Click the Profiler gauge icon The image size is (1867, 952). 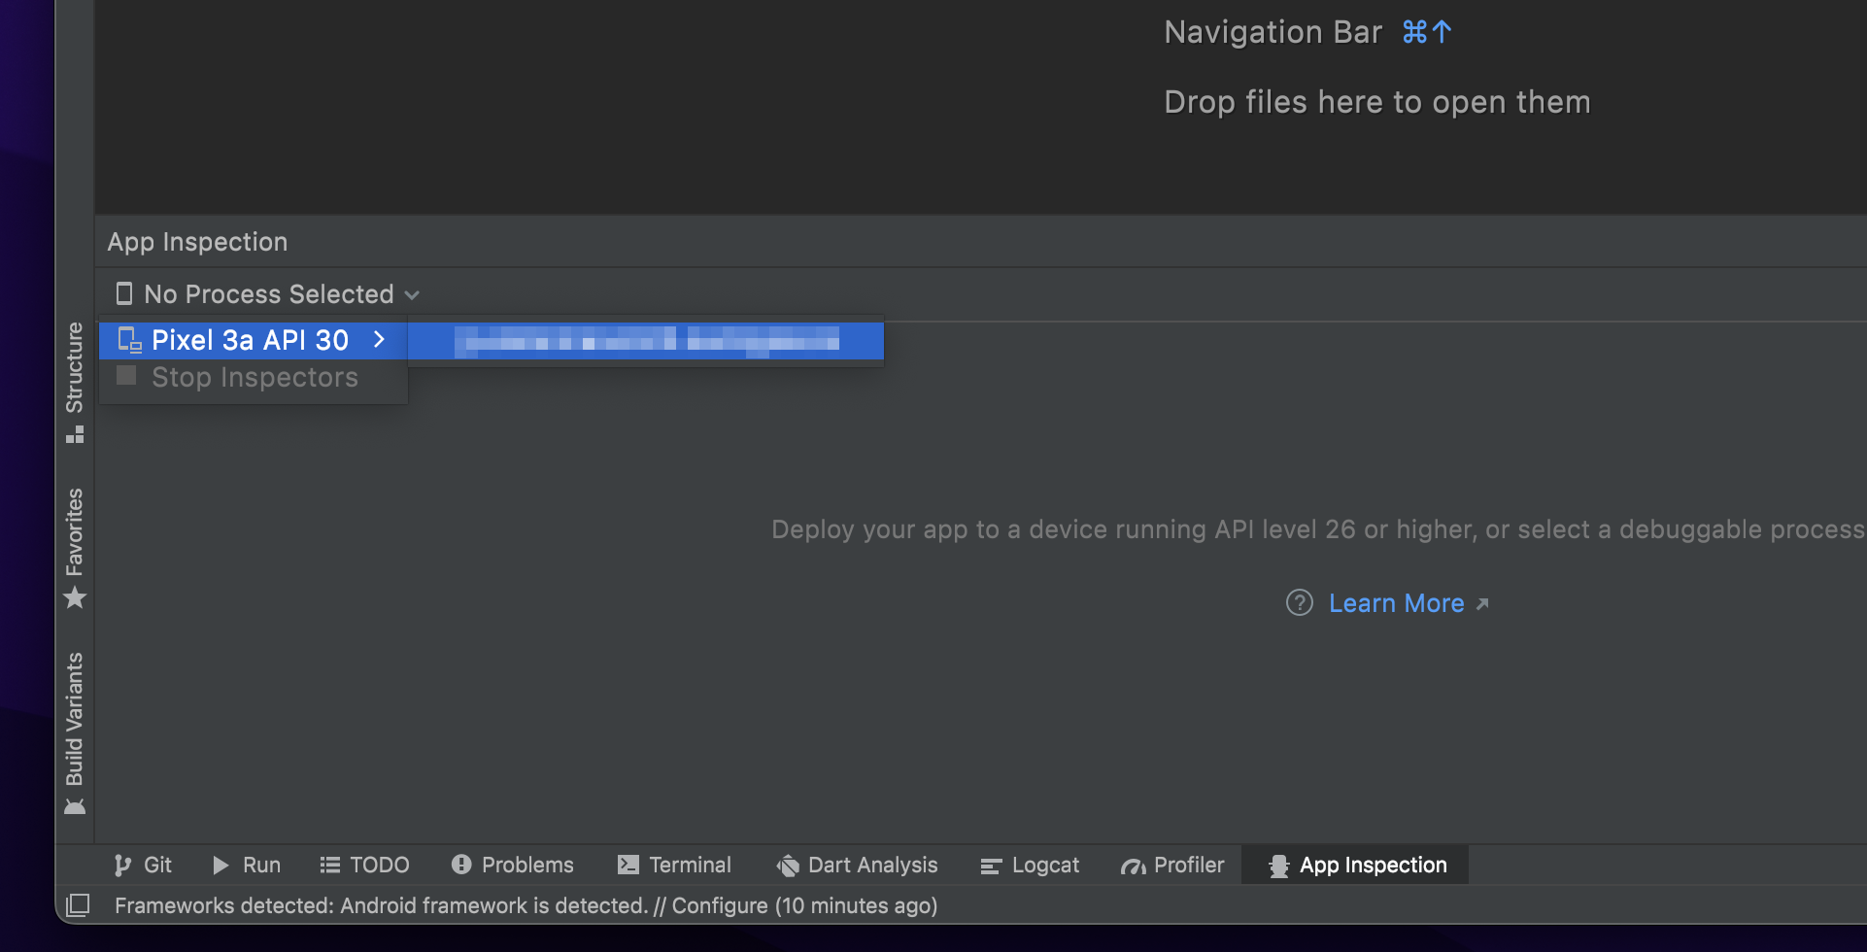[x=1133, y=865]
